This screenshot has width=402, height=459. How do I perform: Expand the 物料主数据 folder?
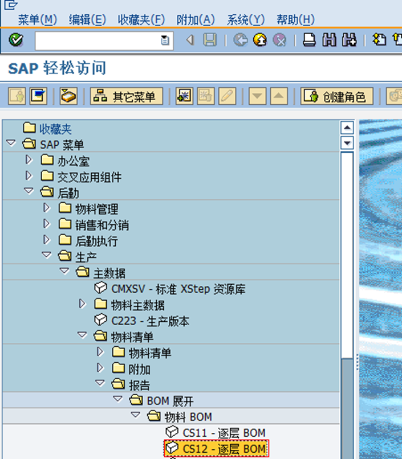pyautogui.click(x=82, y=304)
